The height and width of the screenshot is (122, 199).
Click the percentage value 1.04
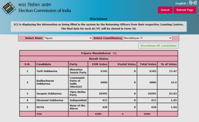coord(173,107)
